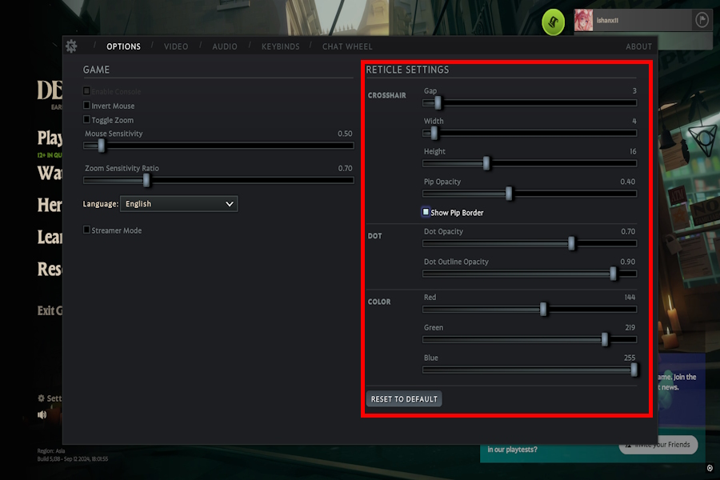720x480 pixels.
Task: Select Exit Game from the main menu
Action: pos(48,310)
